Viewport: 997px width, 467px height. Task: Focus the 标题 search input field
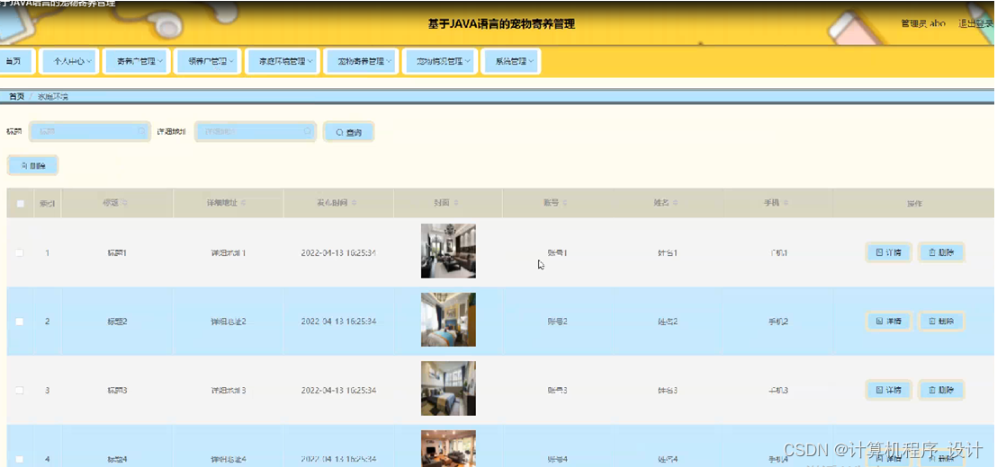[x=90, y=131]
